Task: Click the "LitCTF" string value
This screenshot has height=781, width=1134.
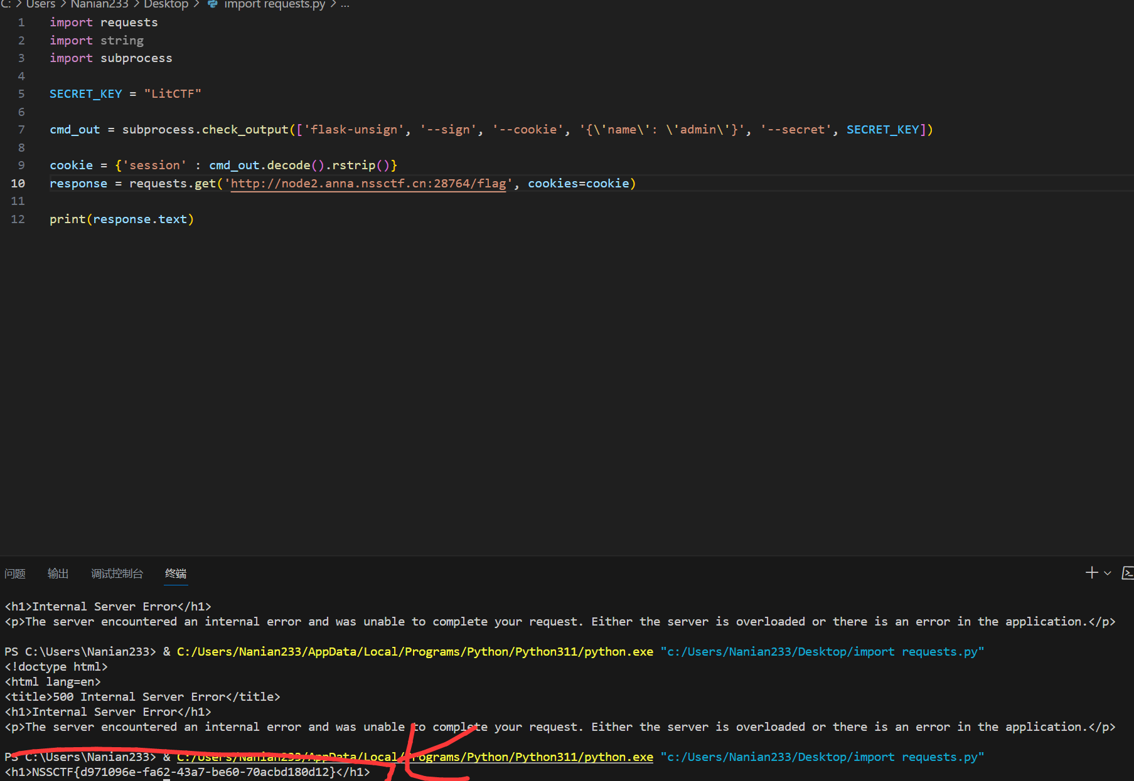Action: 173,94
